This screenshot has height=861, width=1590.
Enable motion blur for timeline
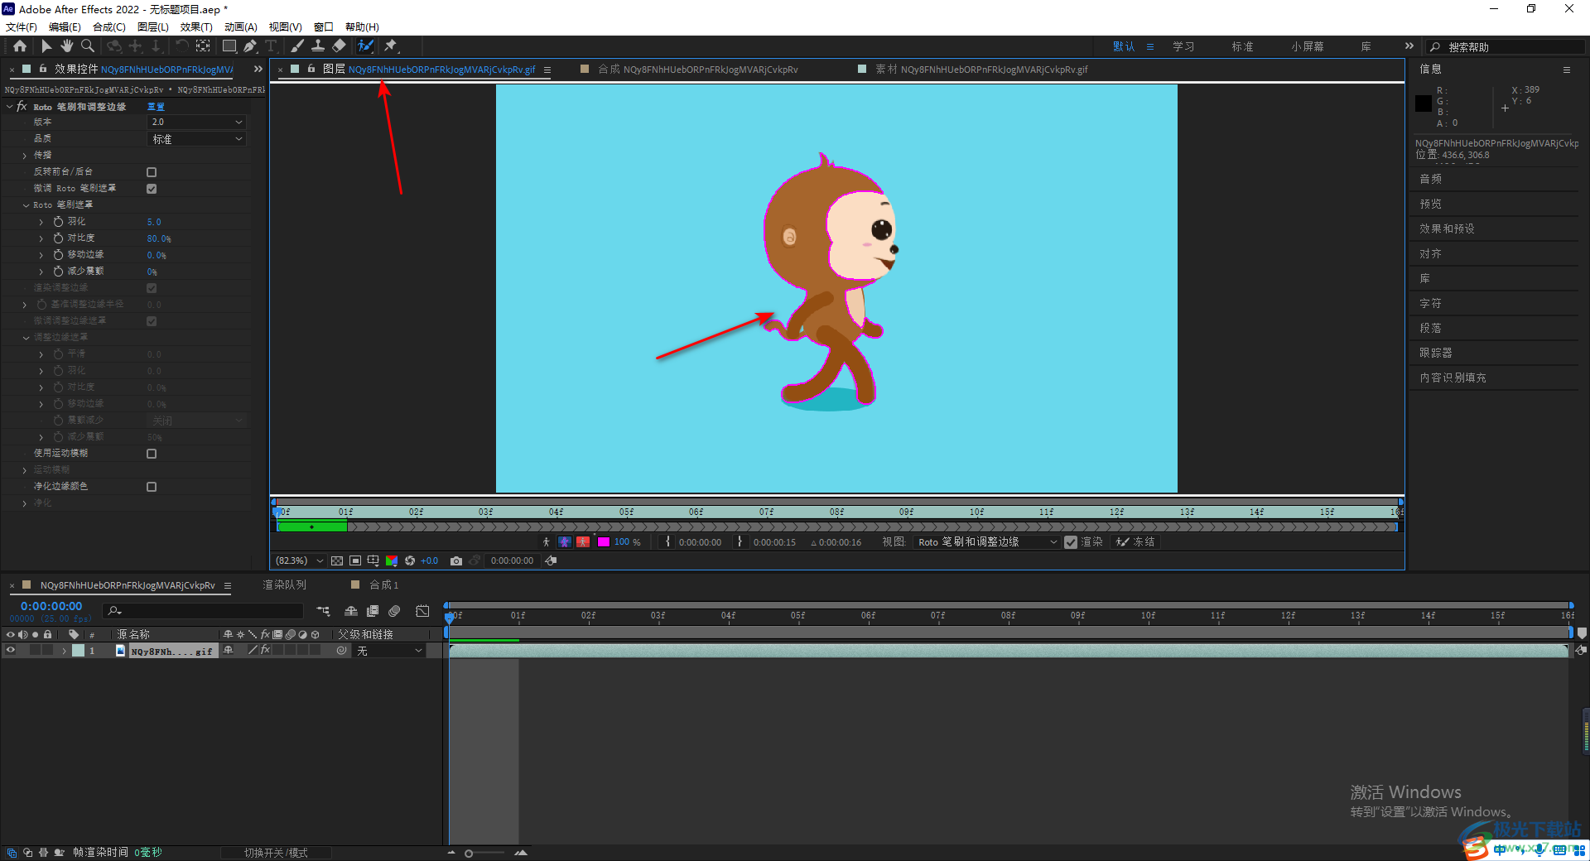394,611
